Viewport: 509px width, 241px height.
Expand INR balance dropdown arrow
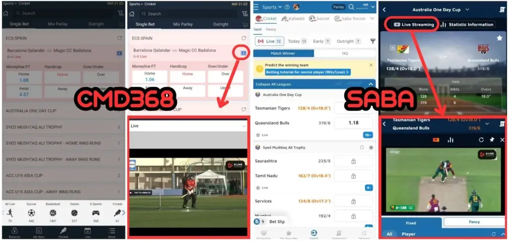(373, 7)
